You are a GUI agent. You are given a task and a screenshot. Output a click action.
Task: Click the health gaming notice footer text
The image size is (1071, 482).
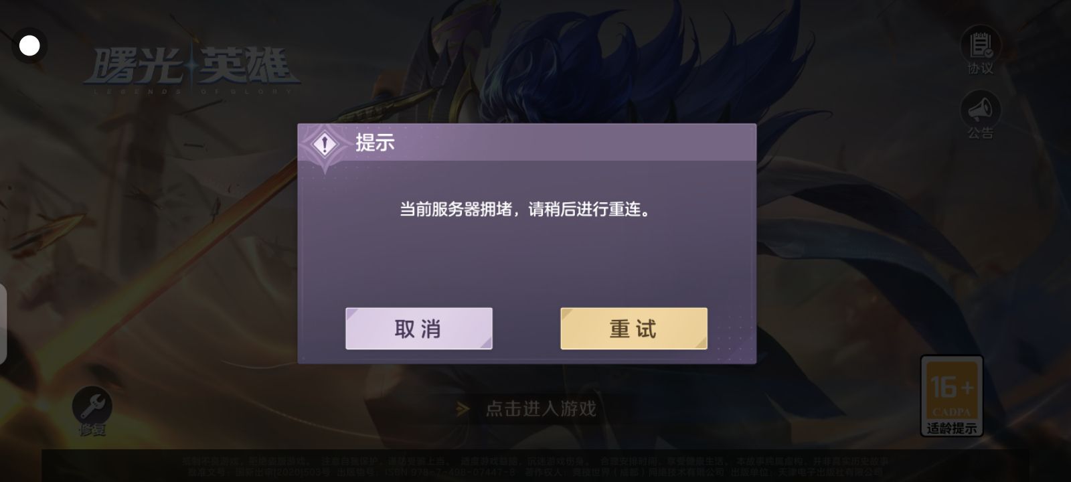click(535, 467)
